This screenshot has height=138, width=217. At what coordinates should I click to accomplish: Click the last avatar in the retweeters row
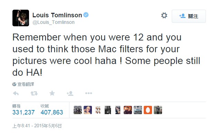[158, 110]
